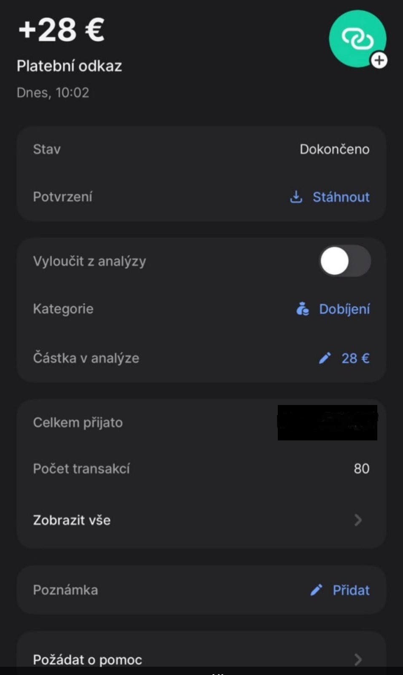Image resolution: width=403 pixels, height=675 pixels.
Task: Tap the Platební odkaz title
Action: 69,66
